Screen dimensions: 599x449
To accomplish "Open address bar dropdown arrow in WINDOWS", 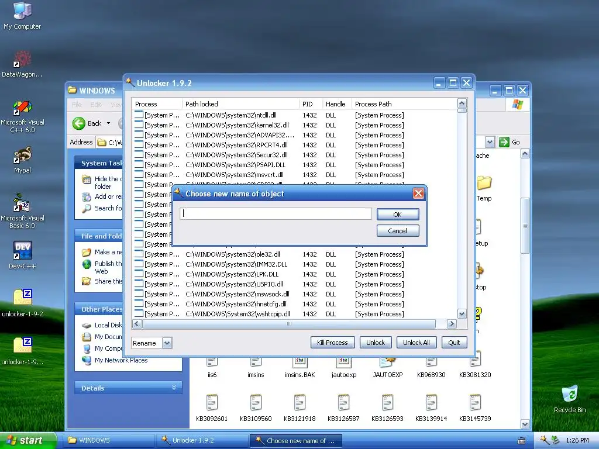I will 490,142.
